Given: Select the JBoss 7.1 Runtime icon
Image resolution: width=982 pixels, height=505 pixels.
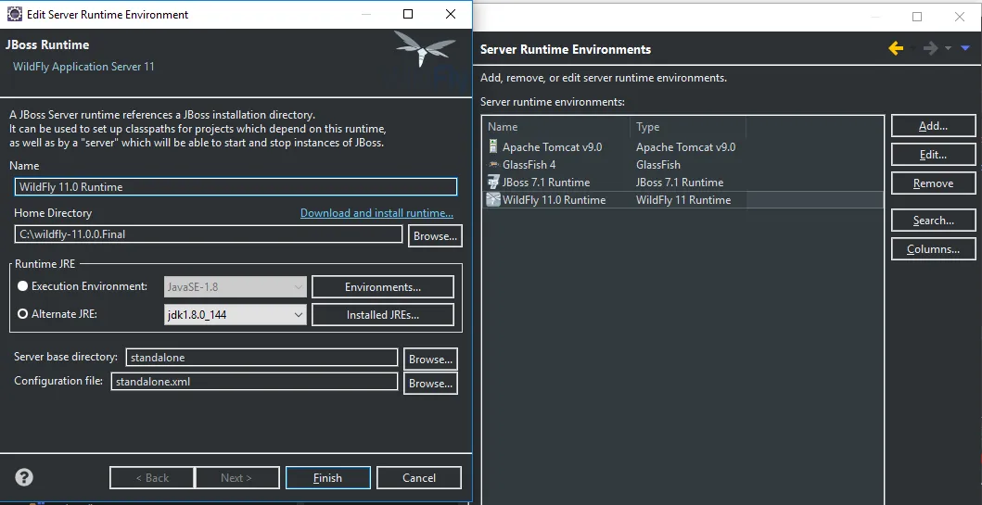Looking at the screenshot, I should pos(493,183).
